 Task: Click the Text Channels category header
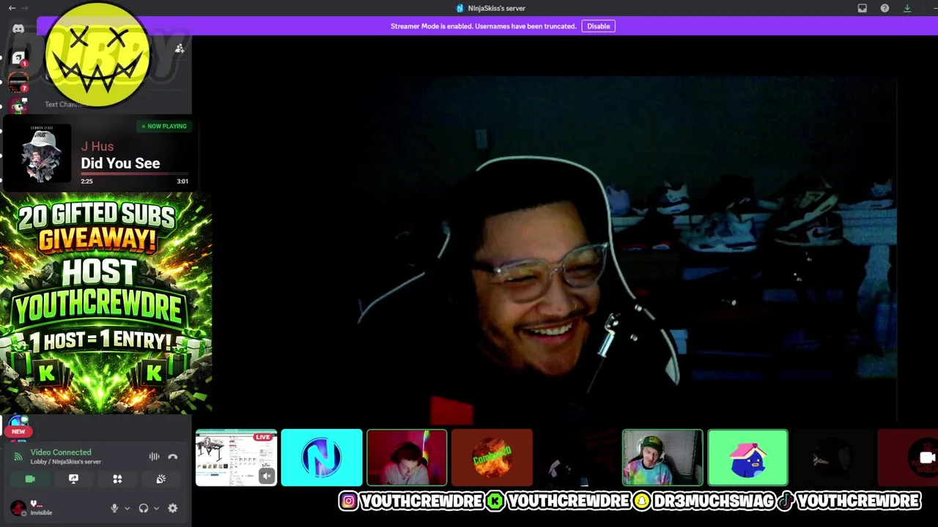pos(64,104)
